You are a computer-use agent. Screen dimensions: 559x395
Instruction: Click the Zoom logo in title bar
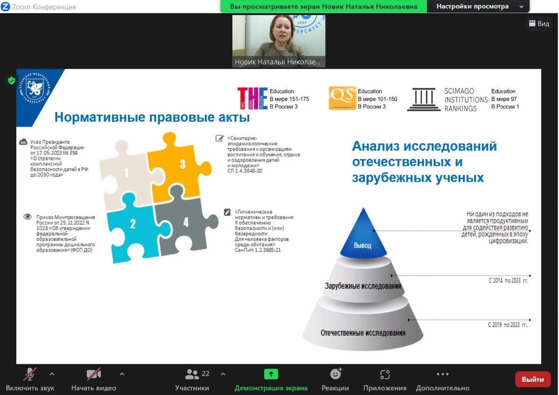(x=6, y=7)
